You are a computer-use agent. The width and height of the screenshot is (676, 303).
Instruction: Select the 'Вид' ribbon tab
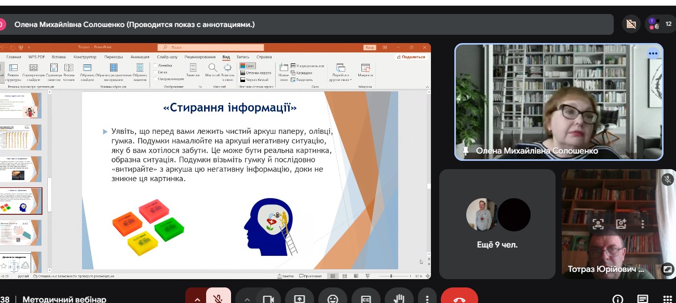pos(226,57)
